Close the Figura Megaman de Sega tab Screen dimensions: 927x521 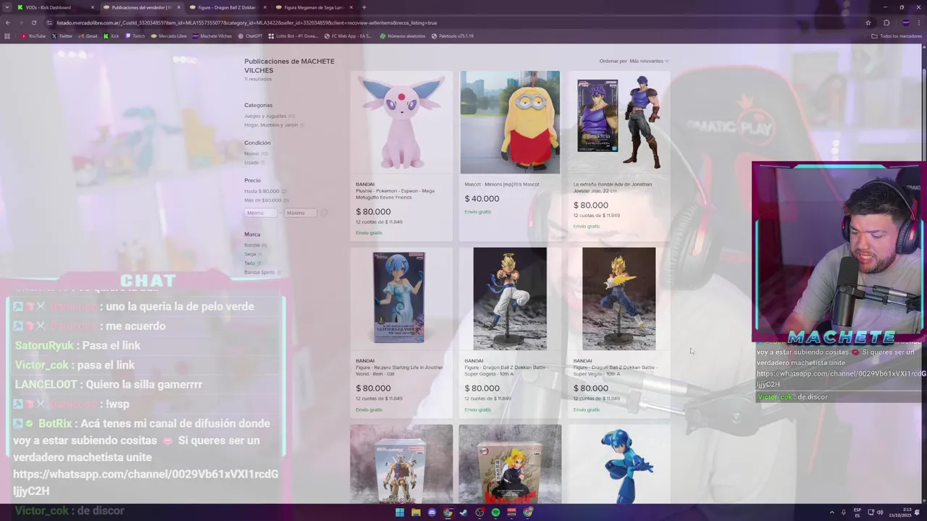coord(351,7)
